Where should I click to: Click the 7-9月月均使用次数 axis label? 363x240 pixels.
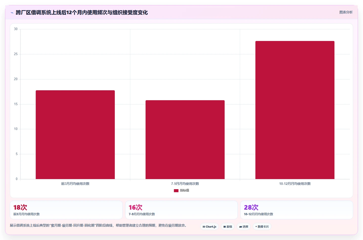pyautogui.click(x=185, y=184)
